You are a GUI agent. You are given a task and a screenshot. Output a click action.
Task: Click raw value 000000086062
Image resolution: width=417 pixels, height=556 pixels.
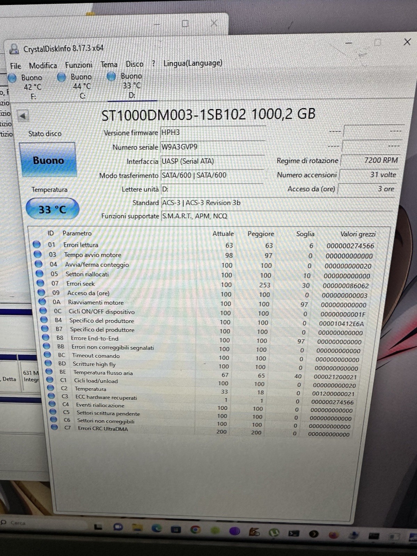point(346,286)
